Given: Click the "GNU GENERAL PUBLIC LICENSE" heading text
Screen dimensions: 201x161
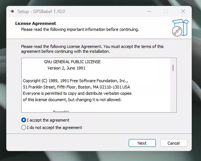Looking at the screenshot, I should 72,62.
